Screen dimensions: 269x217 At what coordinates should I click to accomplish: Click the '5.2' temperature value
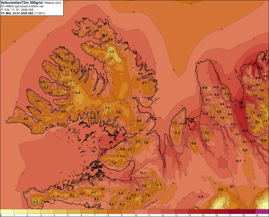pyautogui.click(x=107, y=108)
